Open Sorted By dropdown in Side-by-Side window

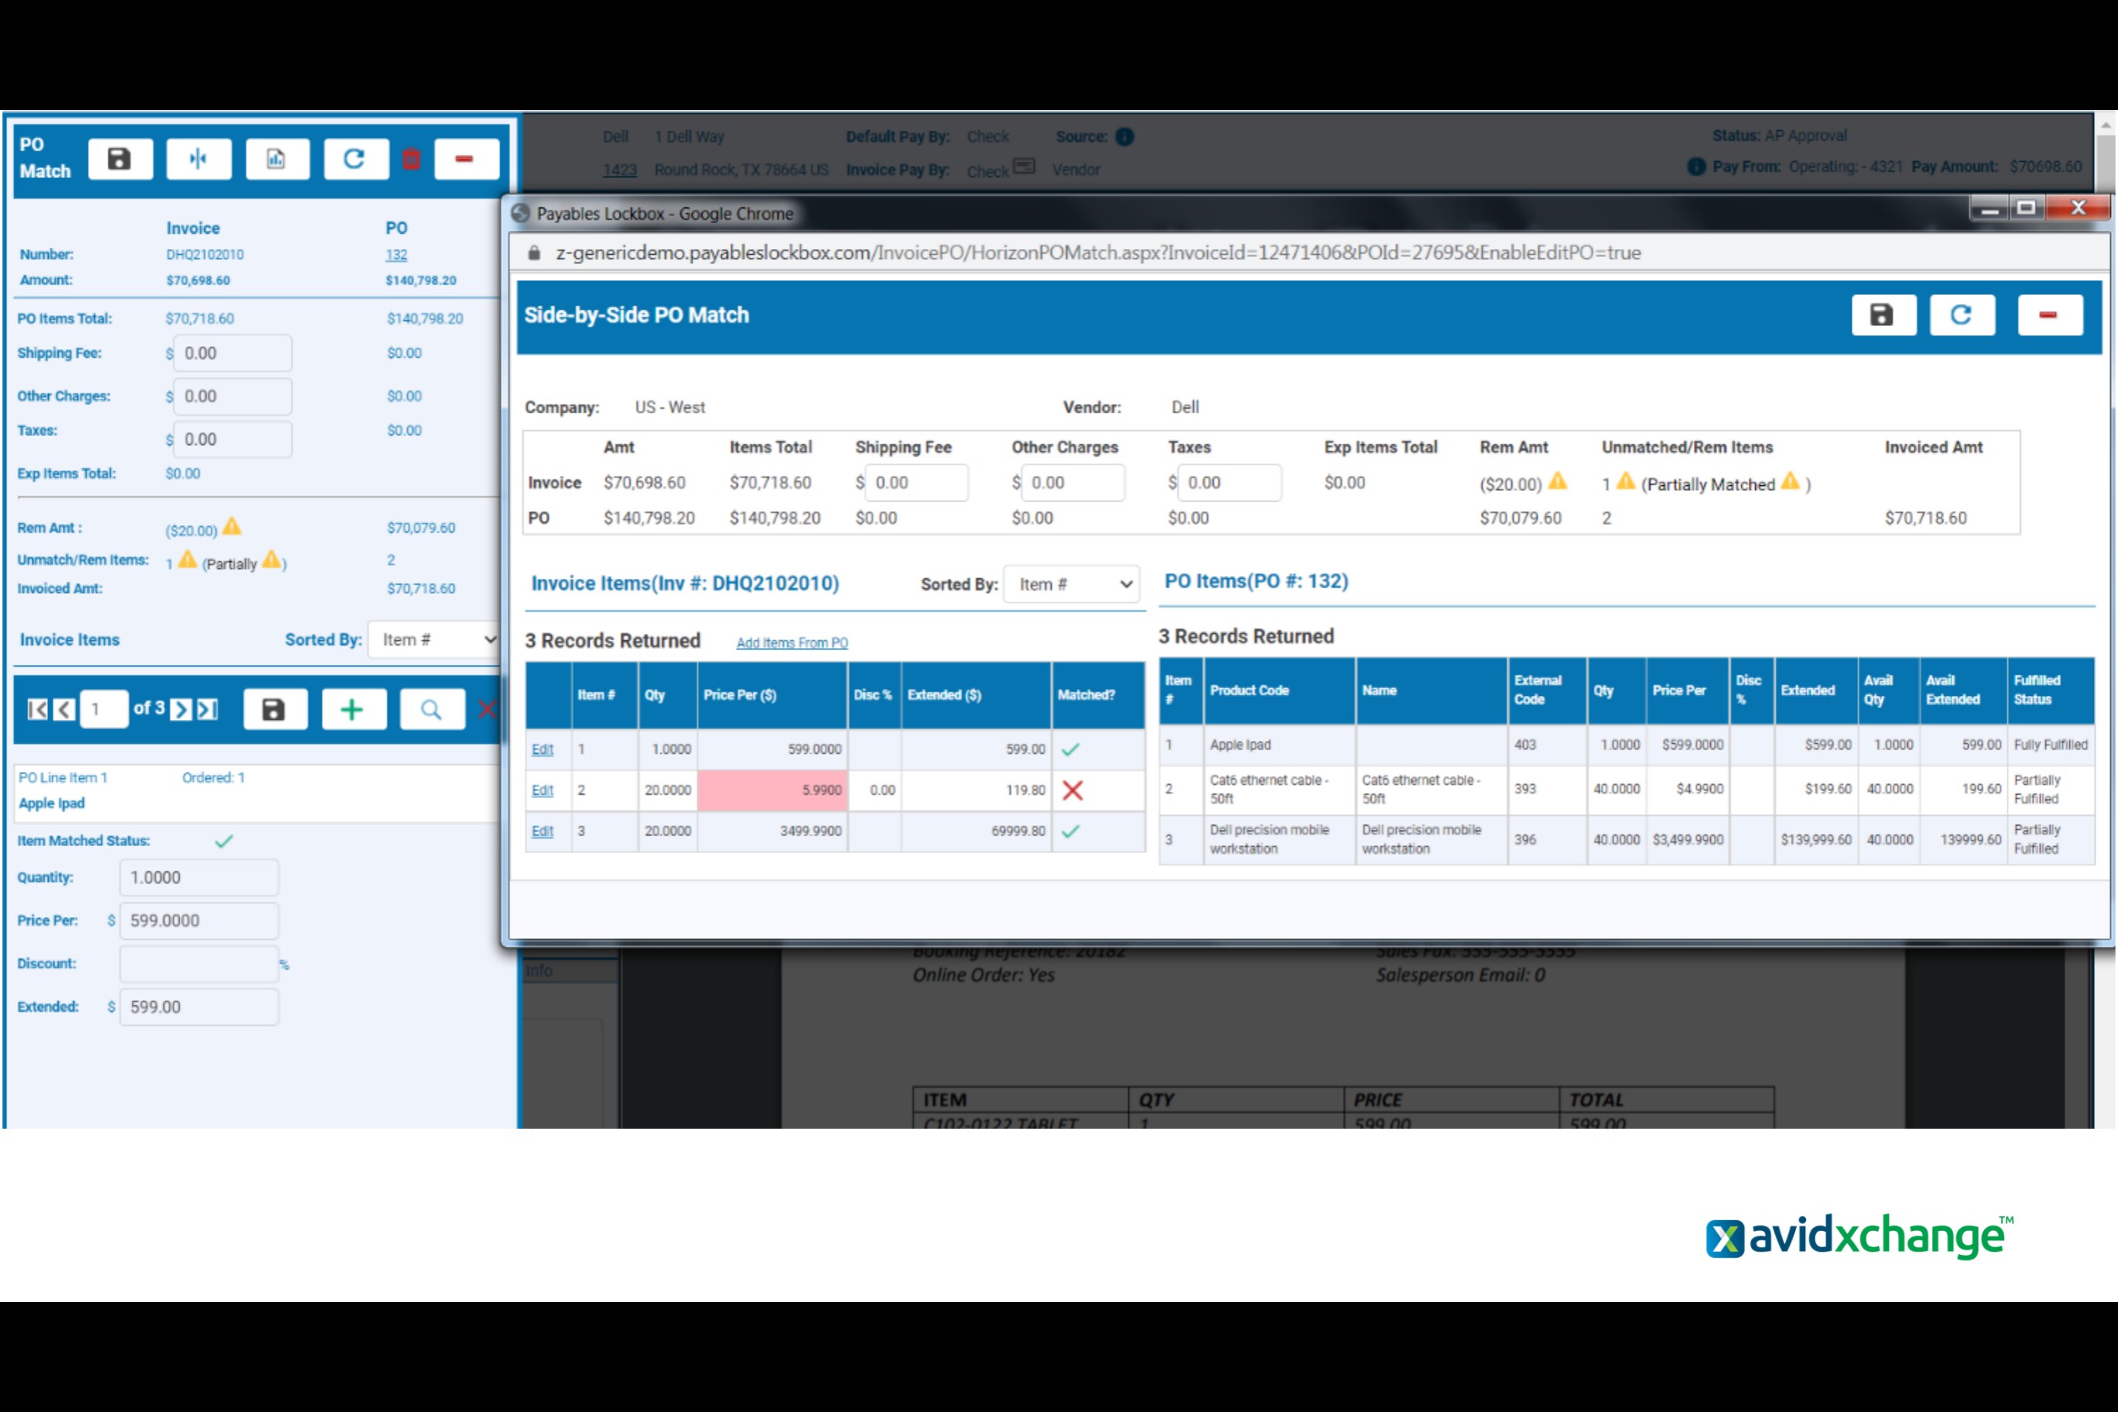1071,584
